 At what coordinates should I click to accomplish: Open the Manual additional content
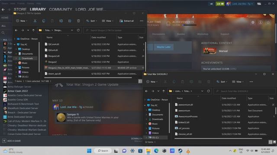point(236,51)
